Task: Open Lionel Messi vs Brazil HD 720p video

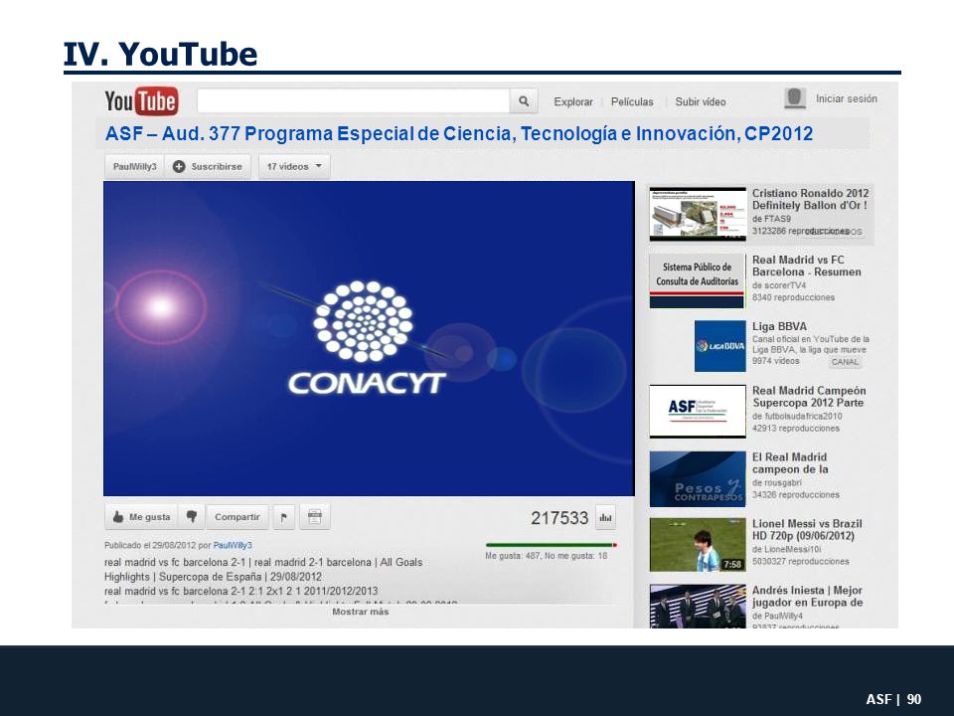Action: (807, 530)
